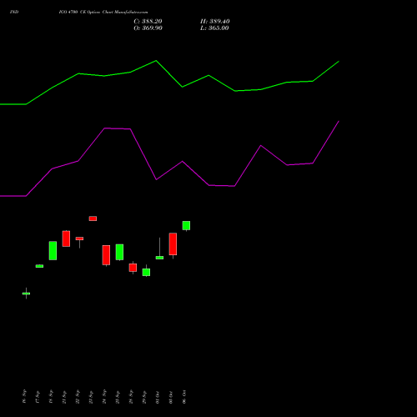Image resolution: width=417 pixels, height=417 pixels.
Task: Select the green candle above 29 Sep
Action: click(146, 272)
